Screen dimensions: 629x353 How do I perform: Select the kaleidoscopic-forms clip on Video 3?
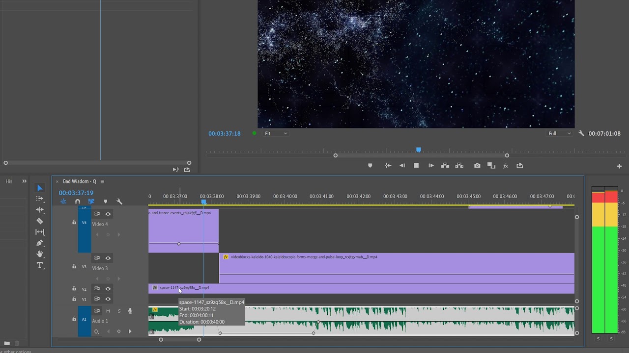pyautogui.click(x=397, y=268)
